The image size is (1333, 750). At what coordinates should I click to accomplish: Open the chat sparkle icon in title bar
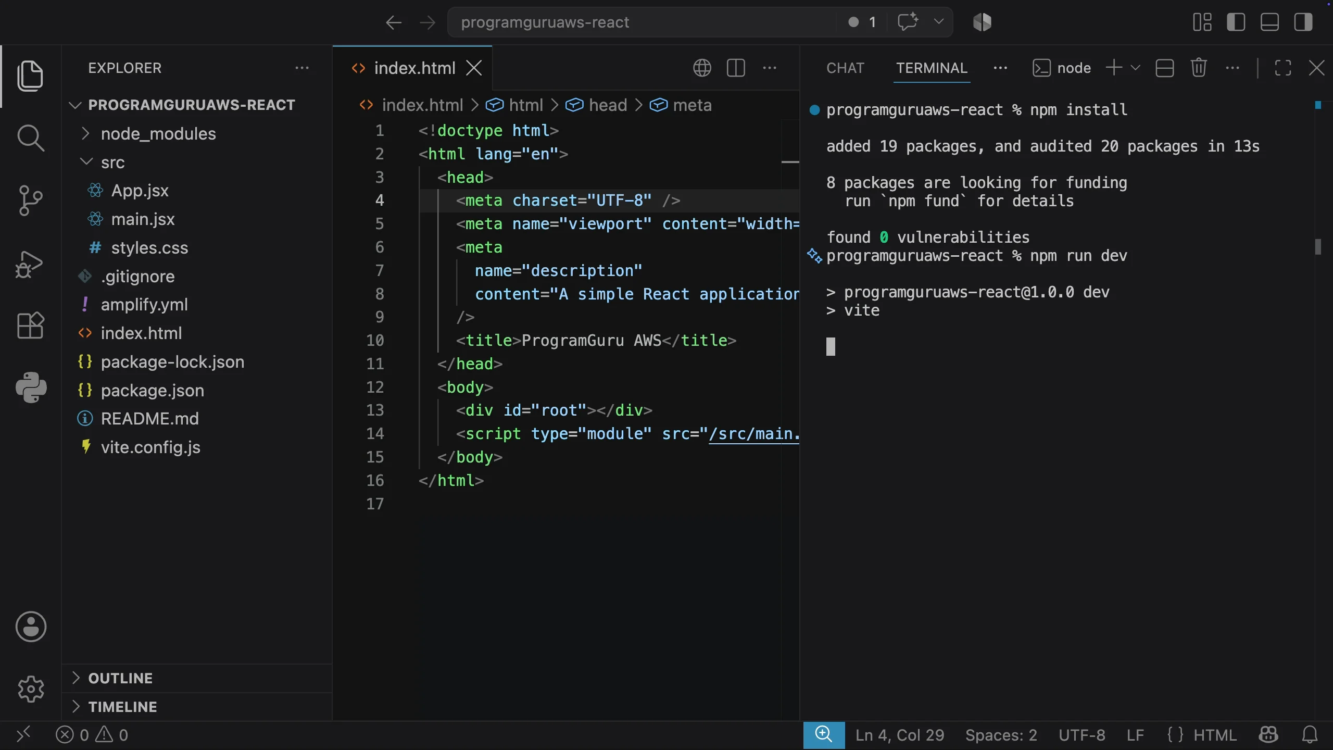click(908, 22)
